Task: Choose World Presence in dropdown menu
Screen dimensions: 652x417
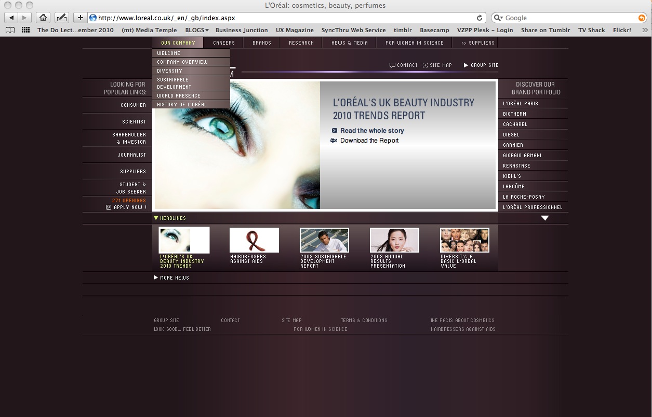Action: [x=179, y=96]
